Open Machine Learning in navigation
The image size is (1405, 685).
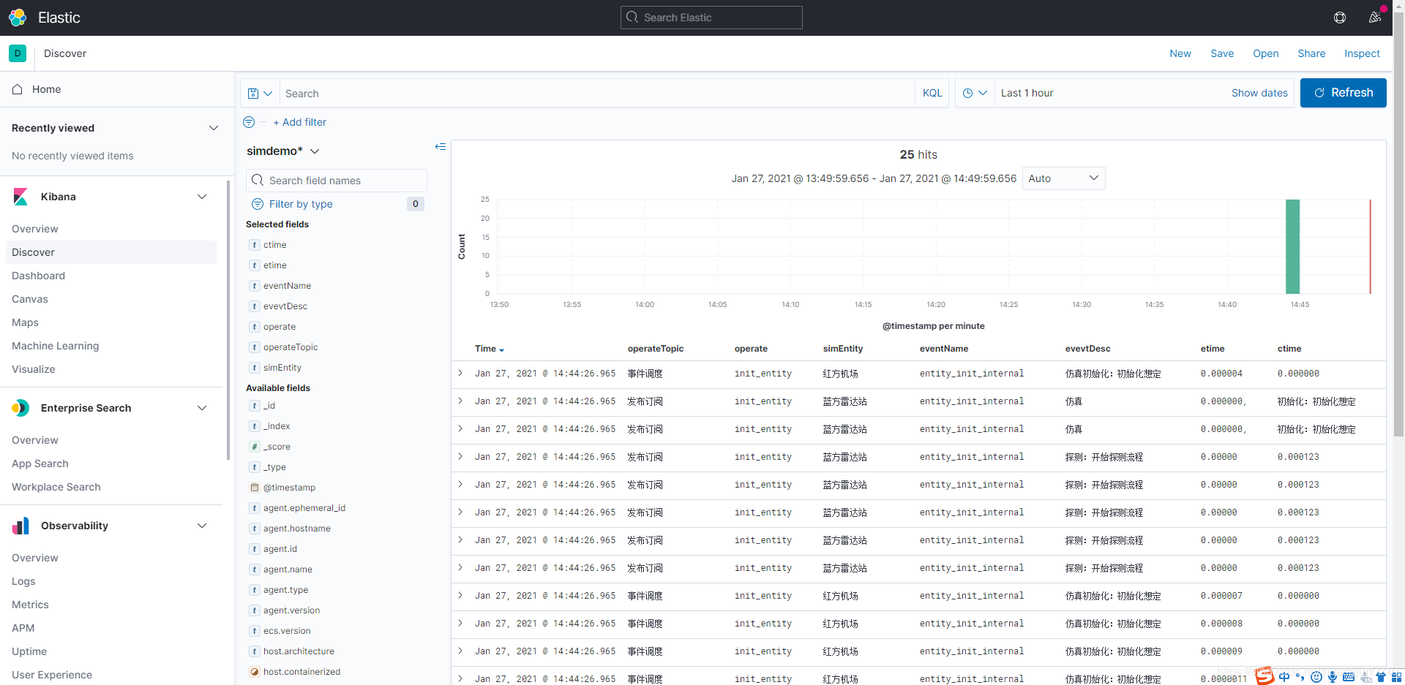click(x=55, y=346)
